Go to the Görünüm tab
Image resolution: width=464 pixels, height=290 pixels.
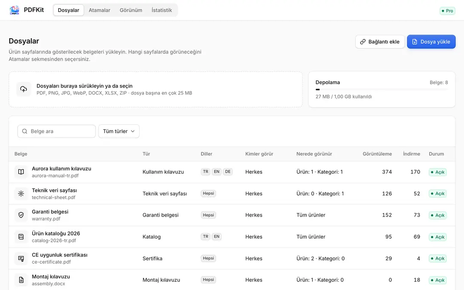(131, 10)
